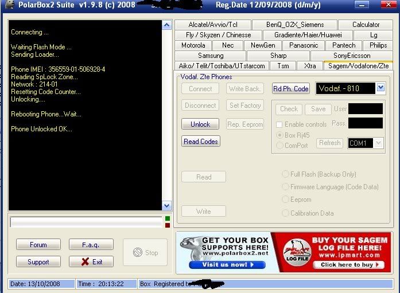Click the Support button
This screenshot has width=400, height=293.
tap(38, 261)
